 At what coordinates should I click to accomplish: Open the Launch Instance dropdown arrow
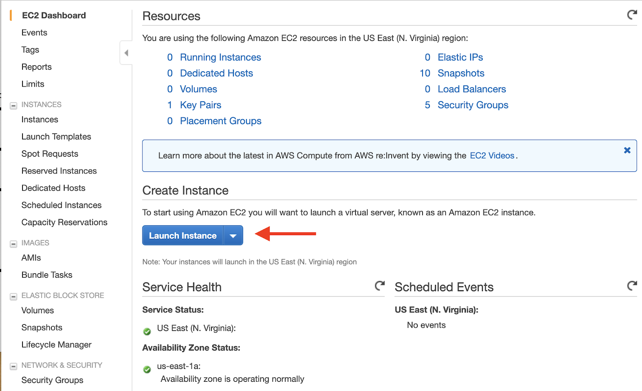point(233,236)
